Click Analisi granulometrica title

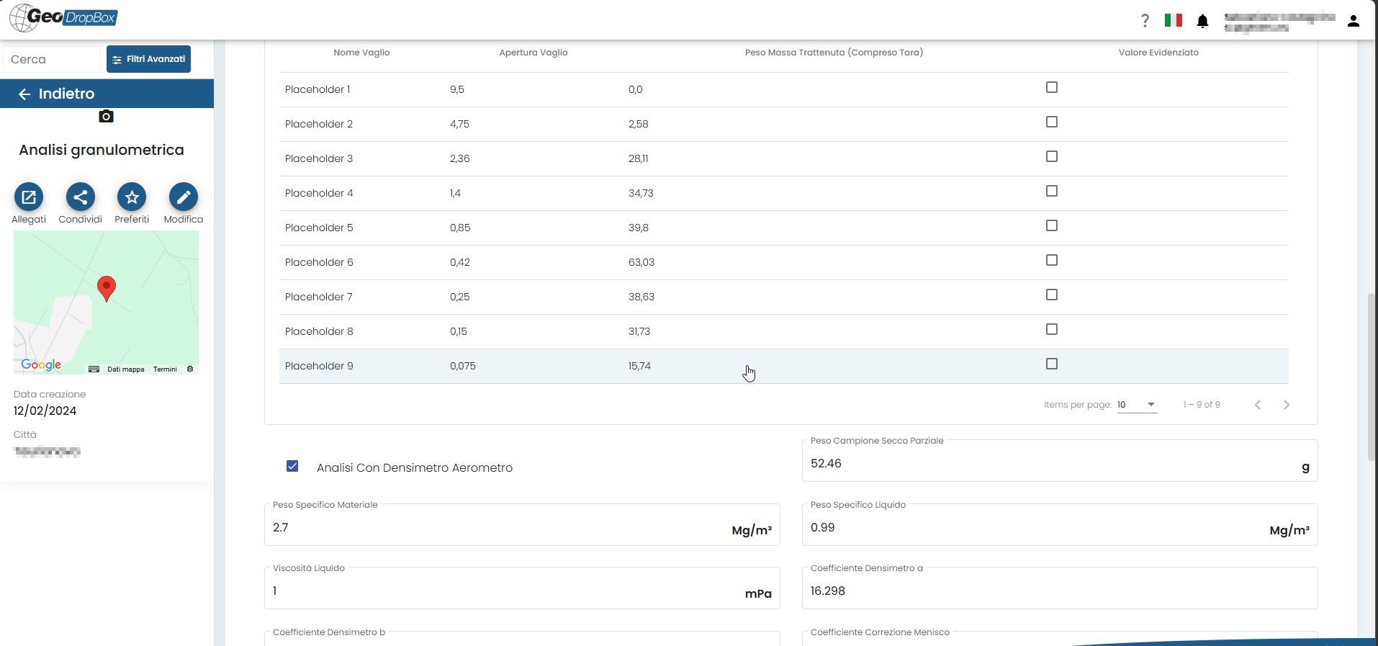click(102, 150)
